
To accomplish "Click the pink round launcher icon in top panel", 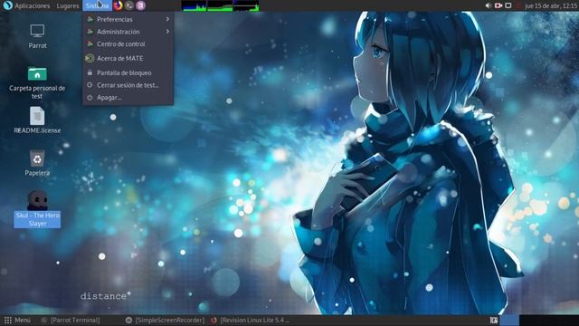I will (x=140, y=5).
